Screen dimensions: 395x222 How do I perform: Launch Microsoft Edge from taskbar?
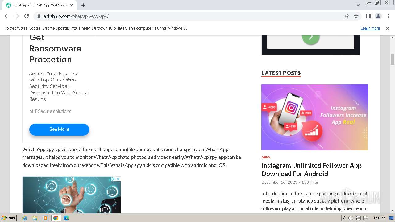[66, 218]
